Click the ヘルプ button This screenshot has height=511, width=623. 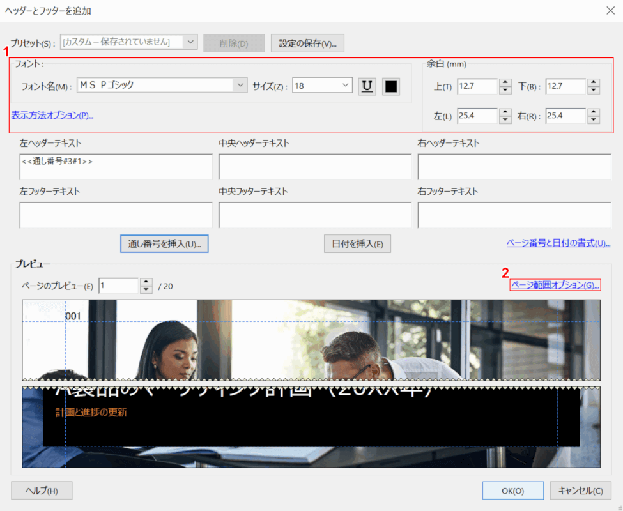(x=42, y=491)
